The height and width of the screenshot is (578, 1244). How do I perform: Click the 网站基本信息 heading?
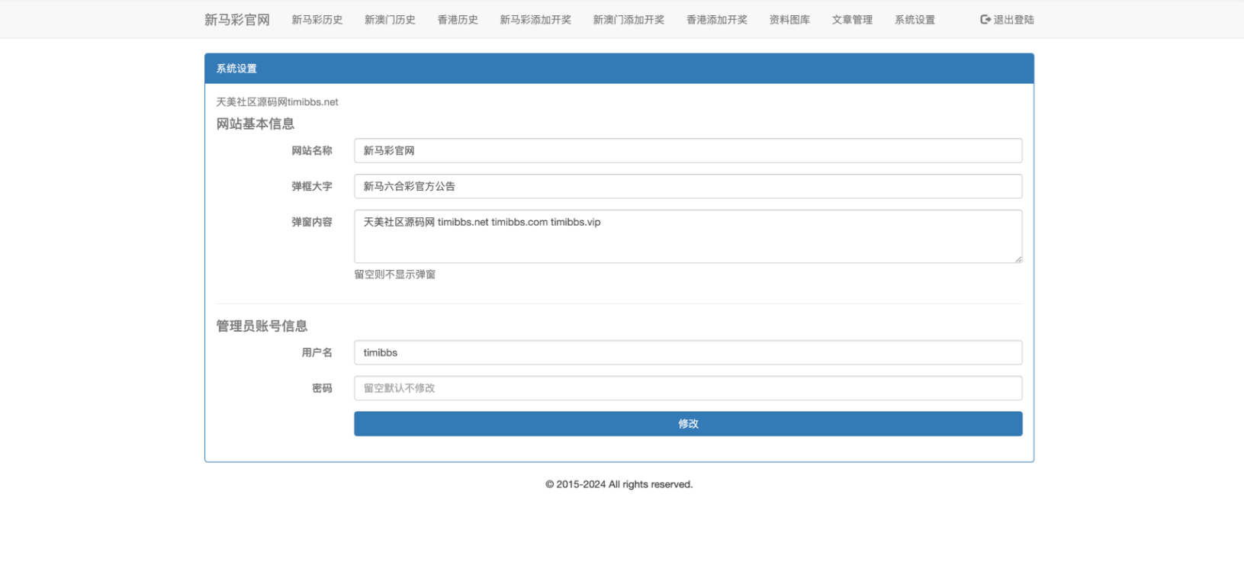[256, 124]
